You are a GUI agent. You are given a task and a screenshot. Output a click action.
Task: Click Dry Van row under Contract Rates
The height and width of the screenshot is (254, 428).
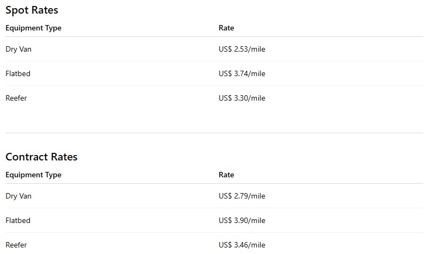coord(214,196)
